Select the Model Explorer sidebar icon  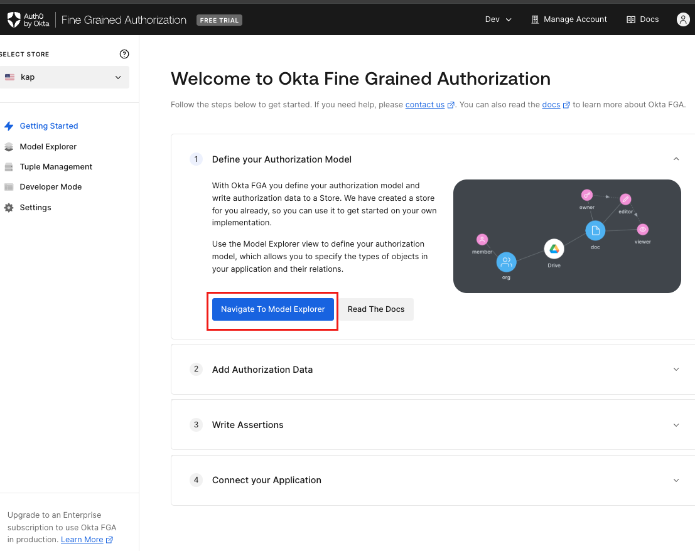pyautogui.click(x=8, y=146)
